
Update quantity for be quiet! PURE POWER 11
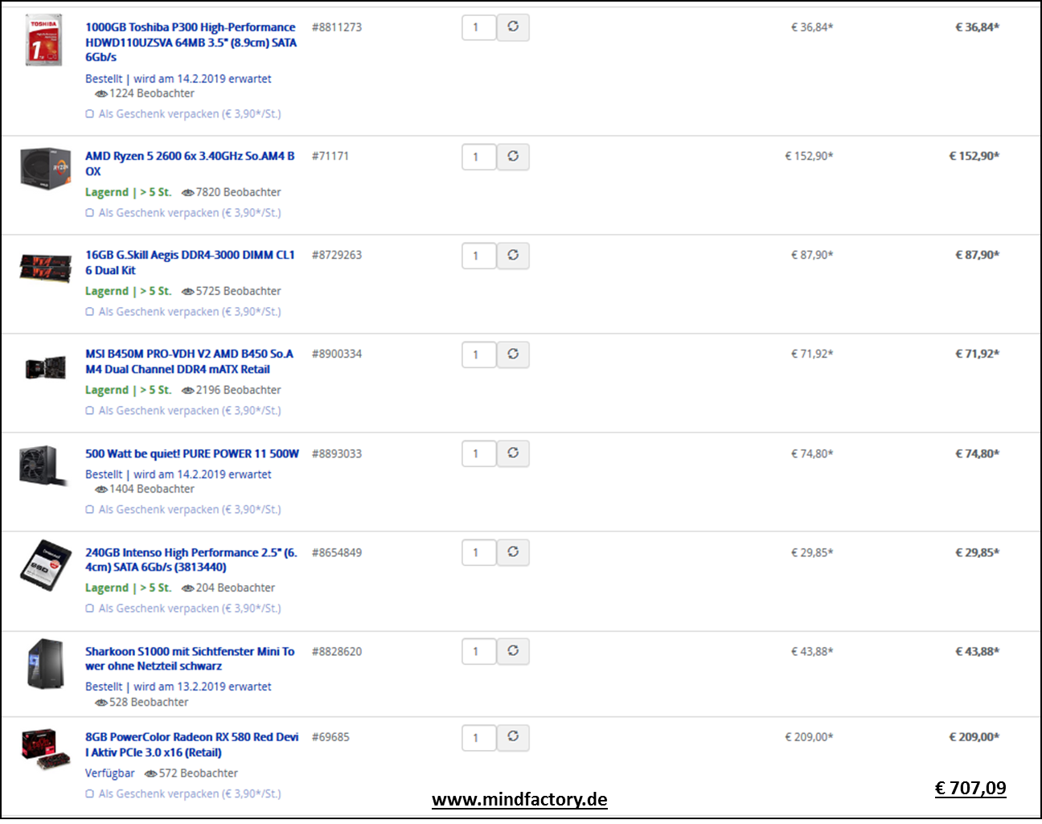(513, 453)
